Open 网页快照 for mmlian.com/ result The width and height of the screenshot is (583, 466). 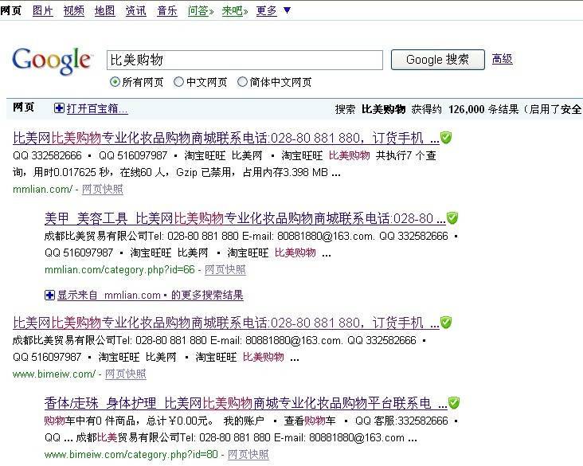103,190
